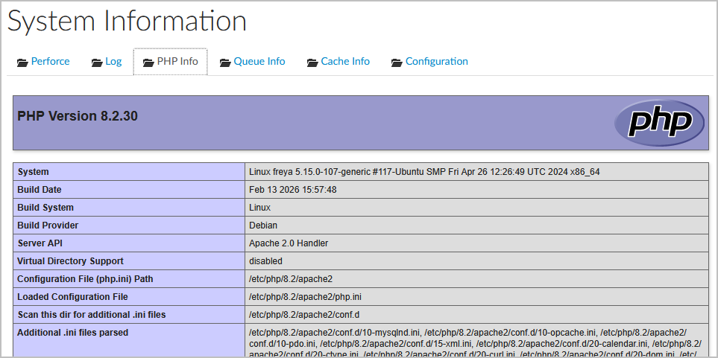Click the parsed ini files list text

point(475,343)
